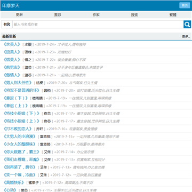Open book 《打不败的恋人》
The width and height of the screenshot is (192, 192).
[x=18, y=129]
